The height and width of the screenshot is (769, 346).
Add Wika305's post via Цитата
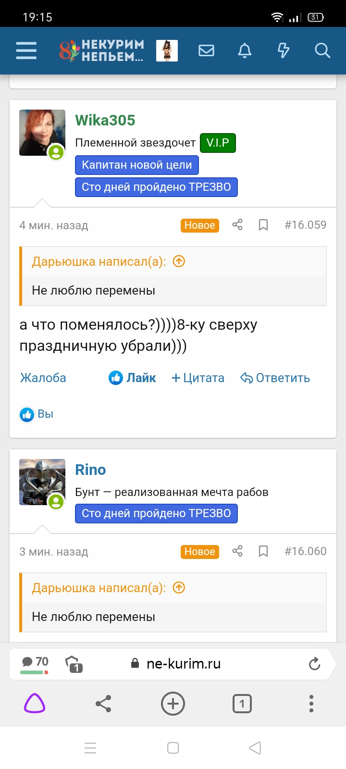coord(198,378)
